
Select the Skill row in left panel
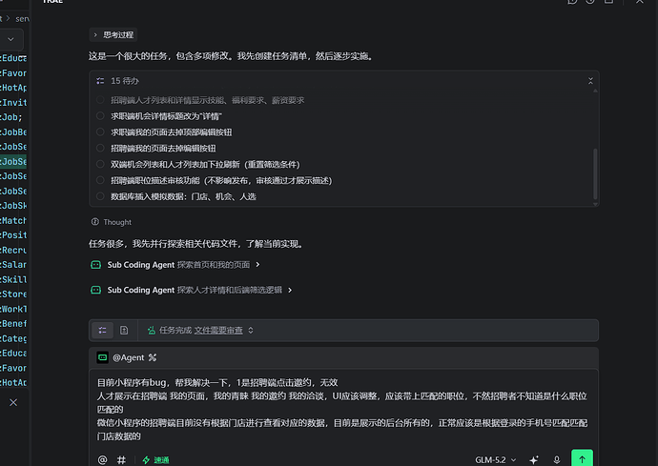[x=13, y=279]
